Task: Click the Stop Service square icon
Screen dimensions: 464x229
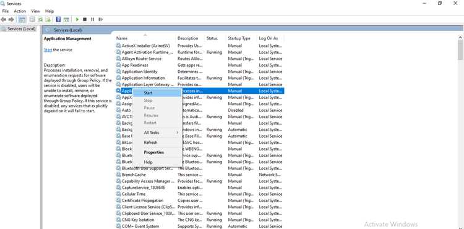Action: point(85,19)
